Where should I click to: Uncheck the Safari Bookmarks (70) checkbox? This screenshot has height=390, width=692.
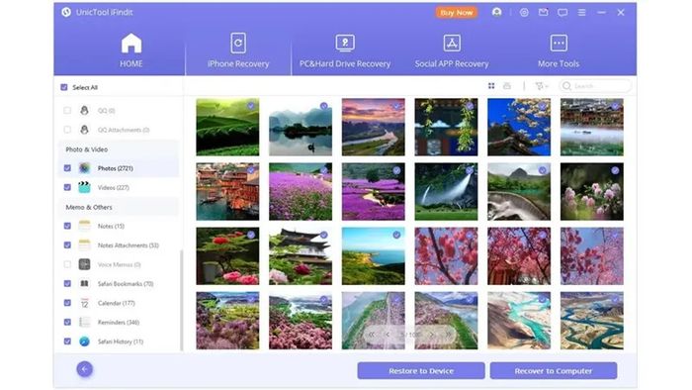[x=67, y=283]
